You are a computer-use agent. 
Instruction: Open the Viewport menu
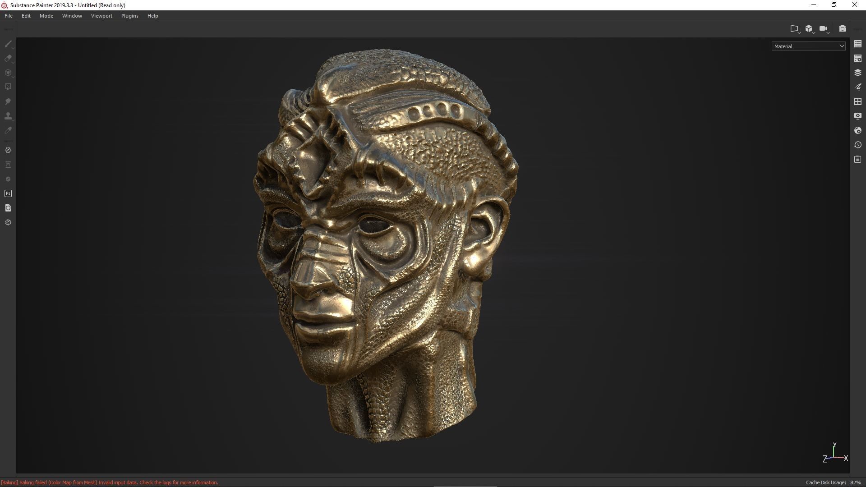coord(101,16)
